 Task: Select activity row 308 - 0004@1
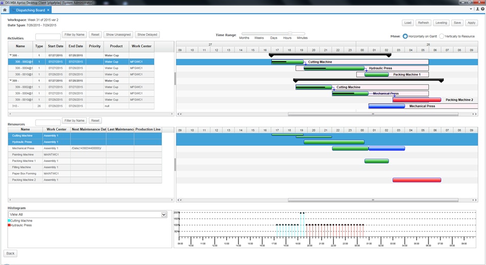coord(81,68)
